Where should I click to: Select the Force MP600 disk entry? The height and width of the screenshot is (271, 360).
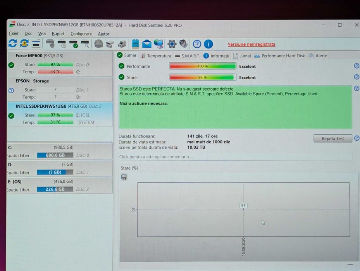tap(60, 64)
